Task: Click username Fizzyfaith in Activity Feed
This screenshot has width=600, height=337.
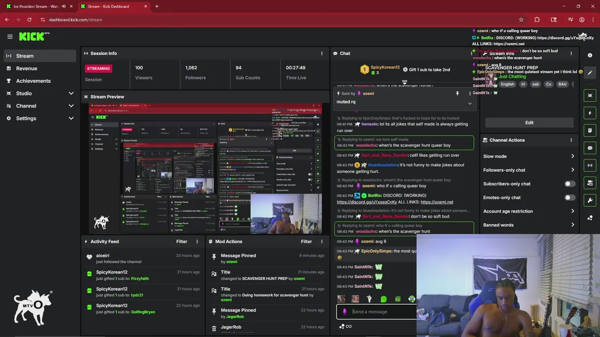Action: pyautogui.click(x=140, y=278)
